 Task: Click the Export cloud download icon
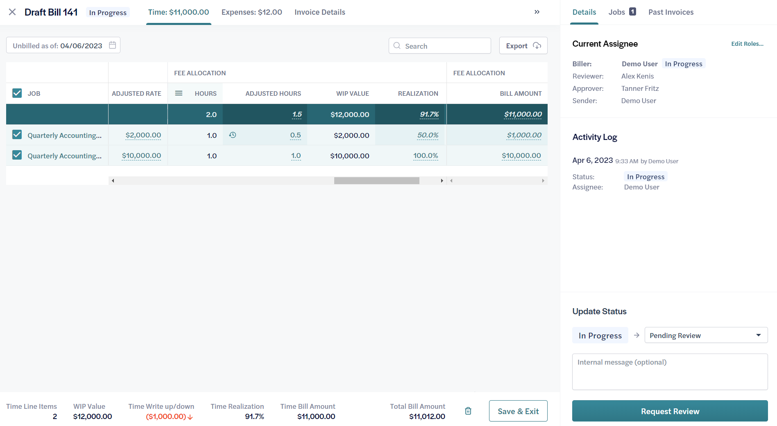[x=537, y=45]
